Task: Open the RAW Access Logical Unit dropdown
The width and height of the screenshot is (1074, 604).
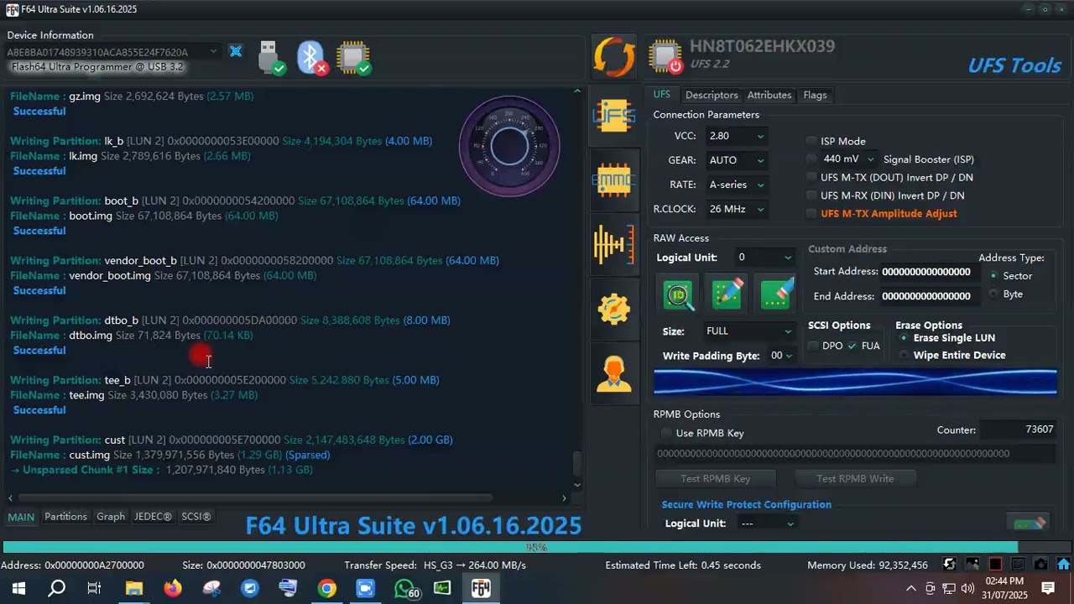Action: click(764, 258)
